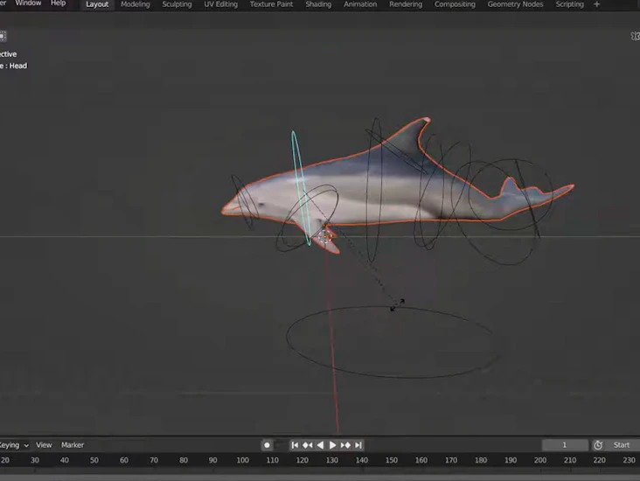The width and height of the screenshot is (640, 481).
Task: Open the Keying dropdown in timeline
Action: (x=14, y=445)
